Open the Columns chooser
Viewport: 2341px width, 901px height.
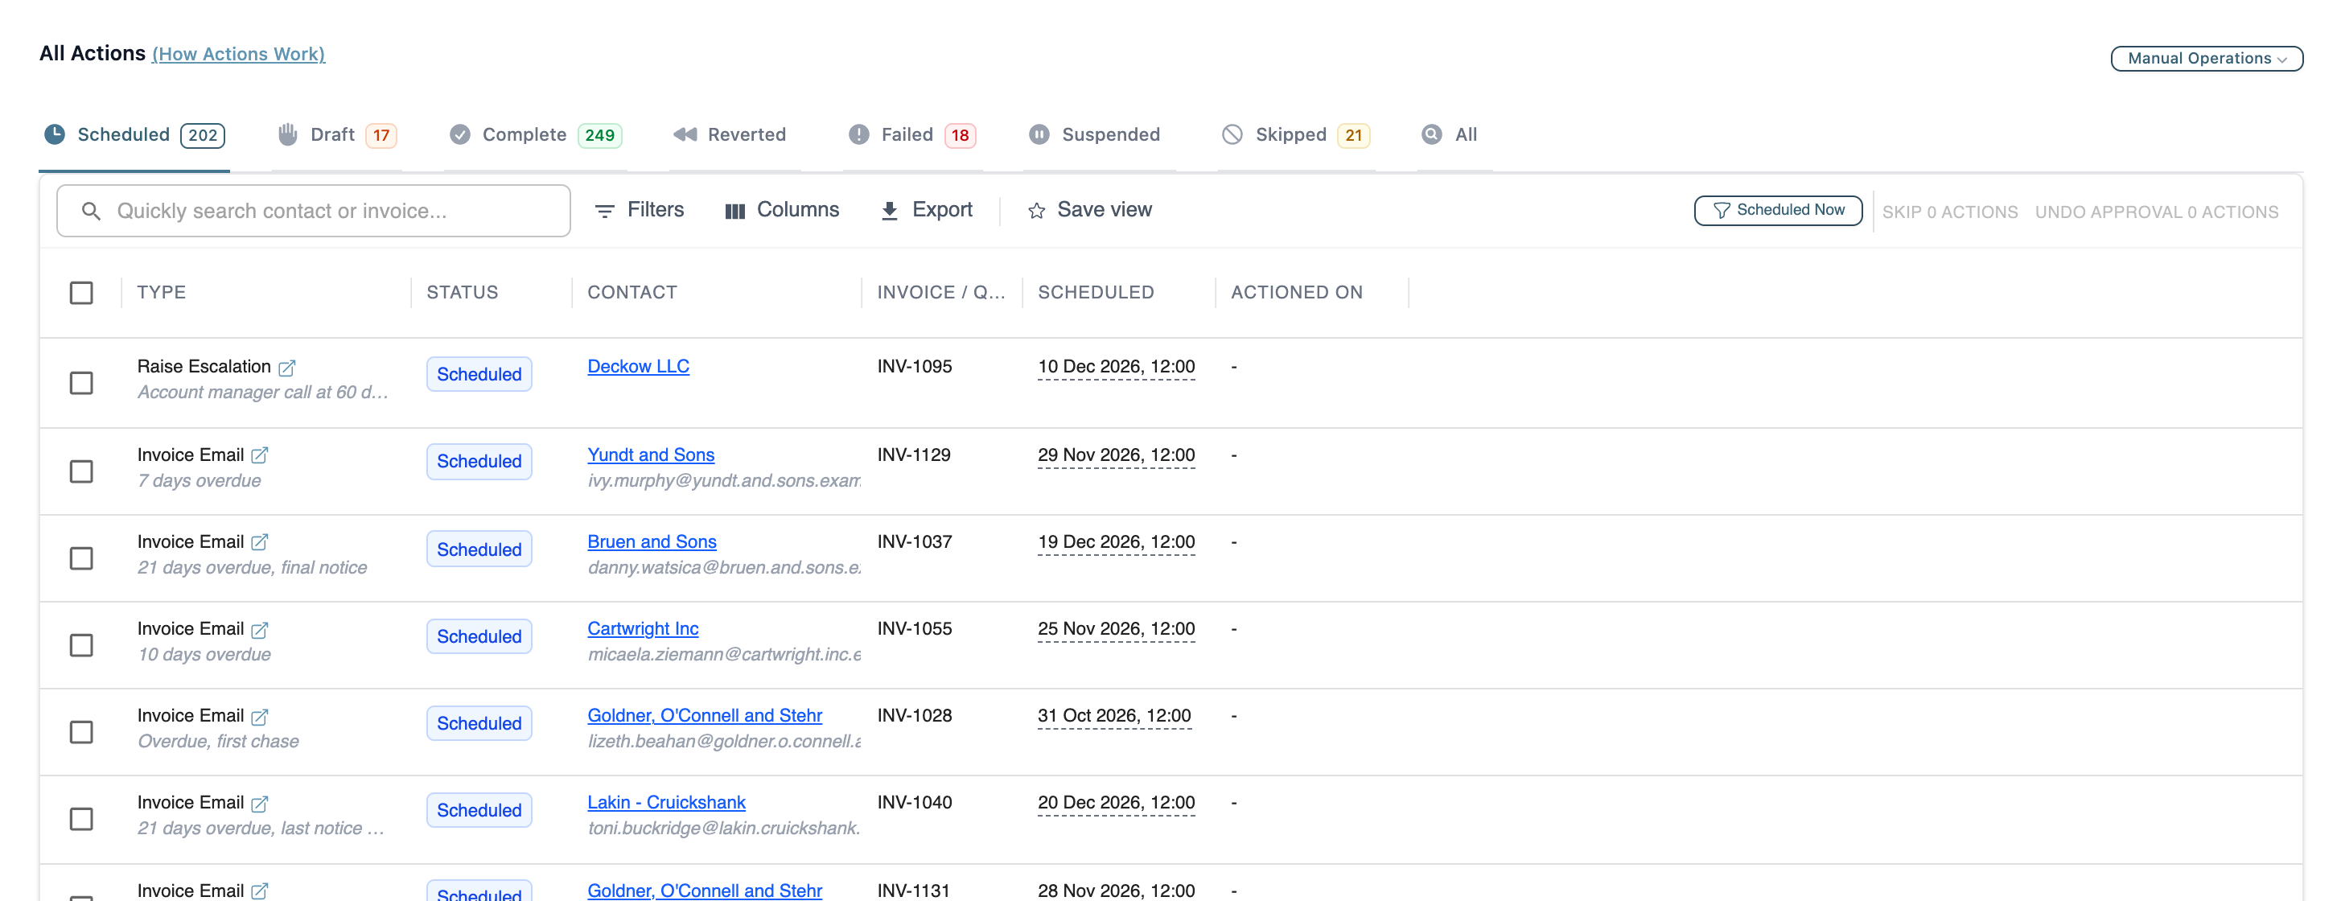point(782,210)
